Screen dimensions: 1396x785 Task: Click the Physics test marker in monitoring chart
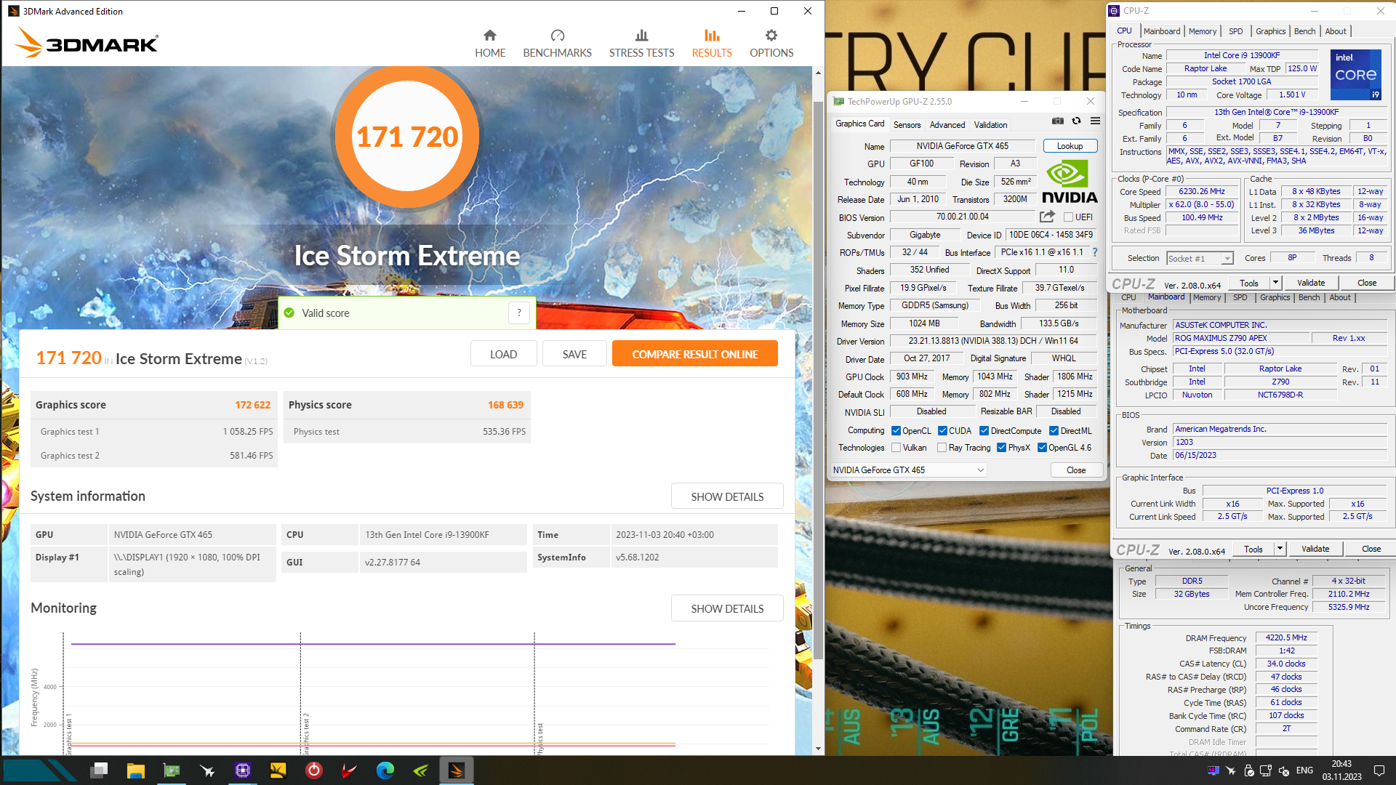pos(540,738)
